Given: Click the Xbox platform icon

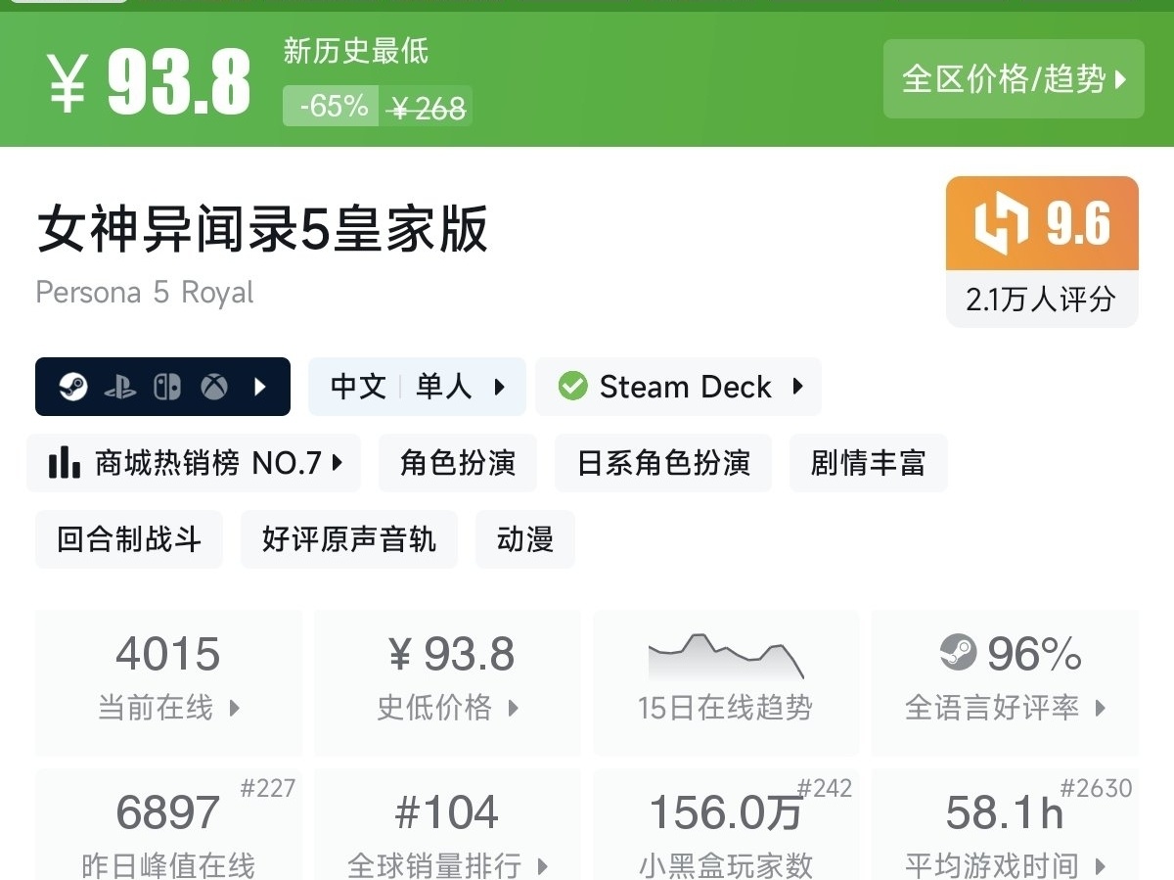Looking at the screenshot, I should [x=214, y=388].
